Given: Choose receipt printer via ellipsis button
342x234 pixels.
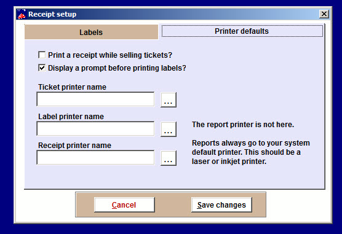Looking at the screenshot, I should [169, 158].
